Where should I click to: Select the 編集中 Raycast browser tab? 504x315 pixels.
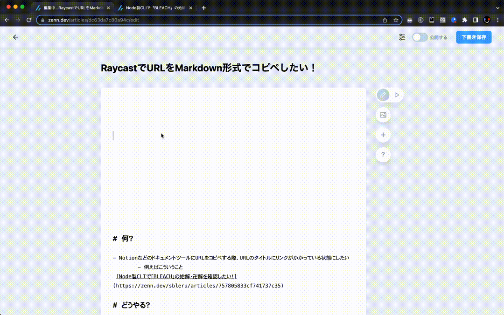tap(73, 8)
